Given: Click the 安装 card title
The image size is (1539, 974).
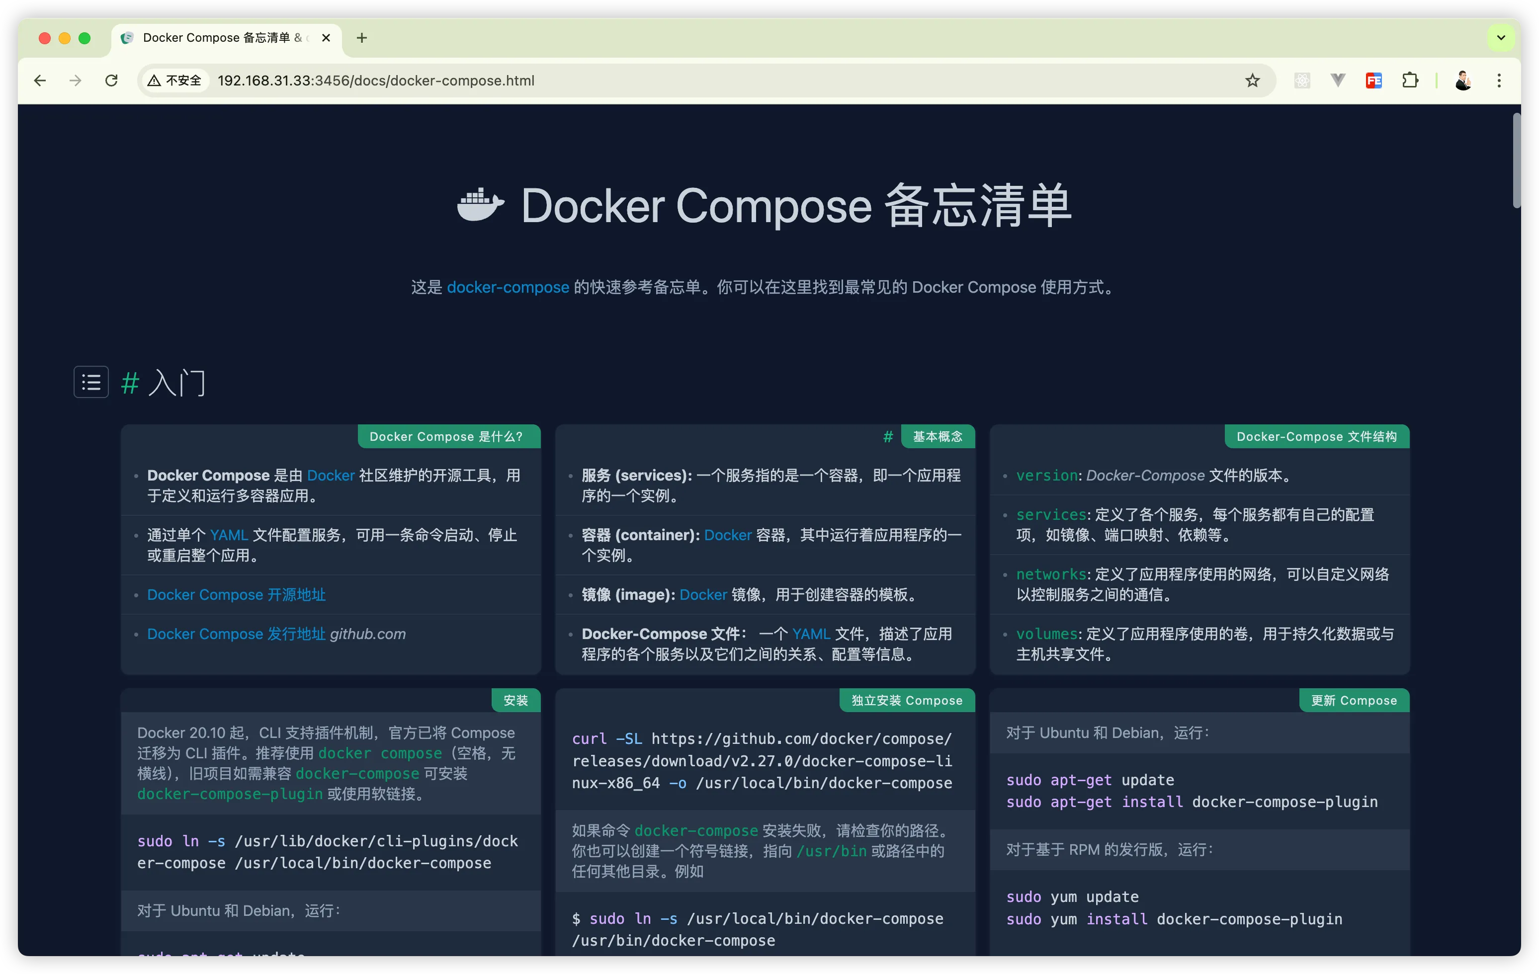Looking at the screenshot, I should pos(516,701).
